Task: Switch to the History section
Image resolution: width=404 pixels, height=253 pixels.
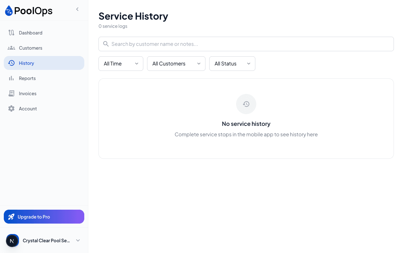Action: [x=27, y=63]
